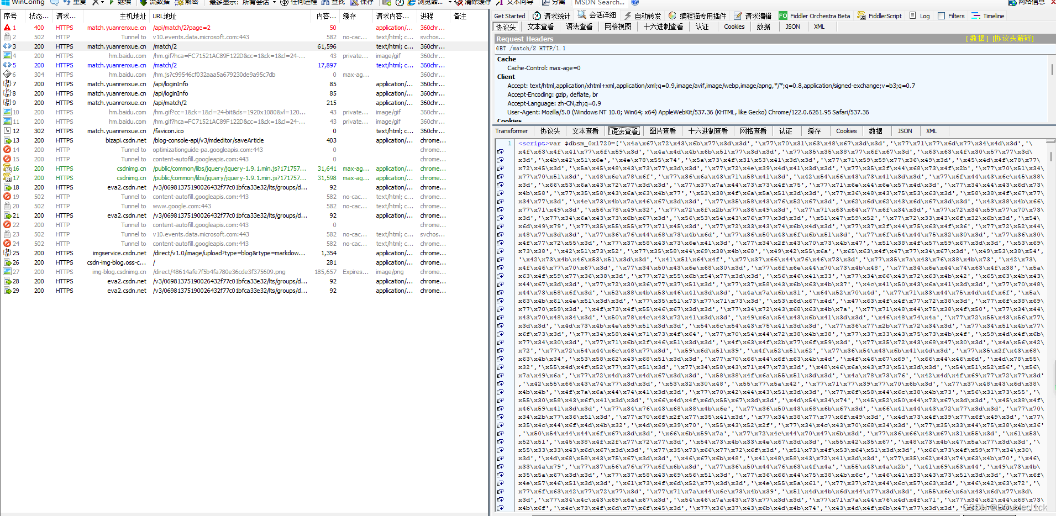Click the MSDN Search input field
This screenshot has height=516, width=1056.
coord(600,3)
